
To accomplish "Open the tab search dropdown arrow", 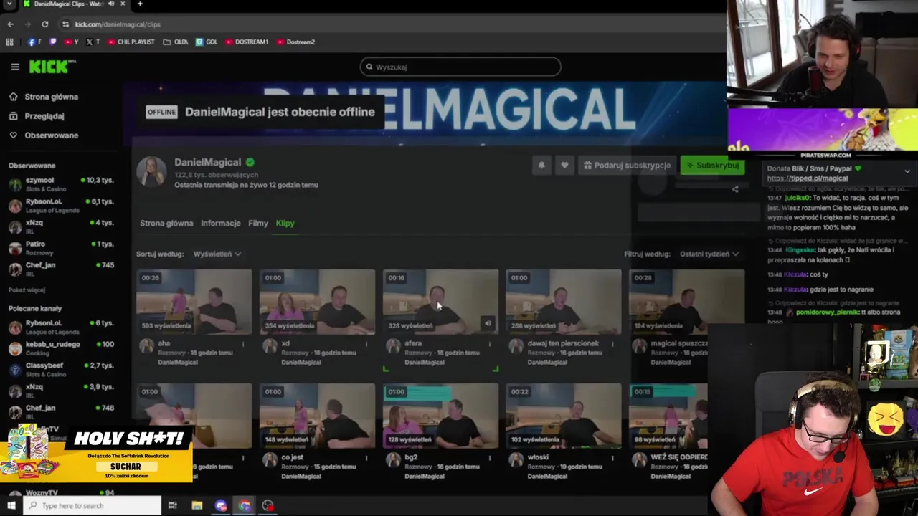I will pos(9,4).
